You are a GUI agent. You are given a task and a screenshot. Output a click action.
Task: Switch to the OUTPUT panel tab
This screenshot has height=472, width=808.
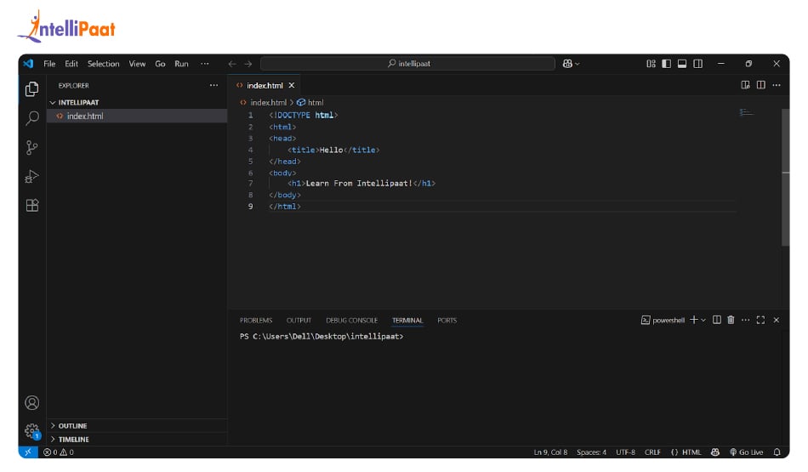(x=299, y=320)
